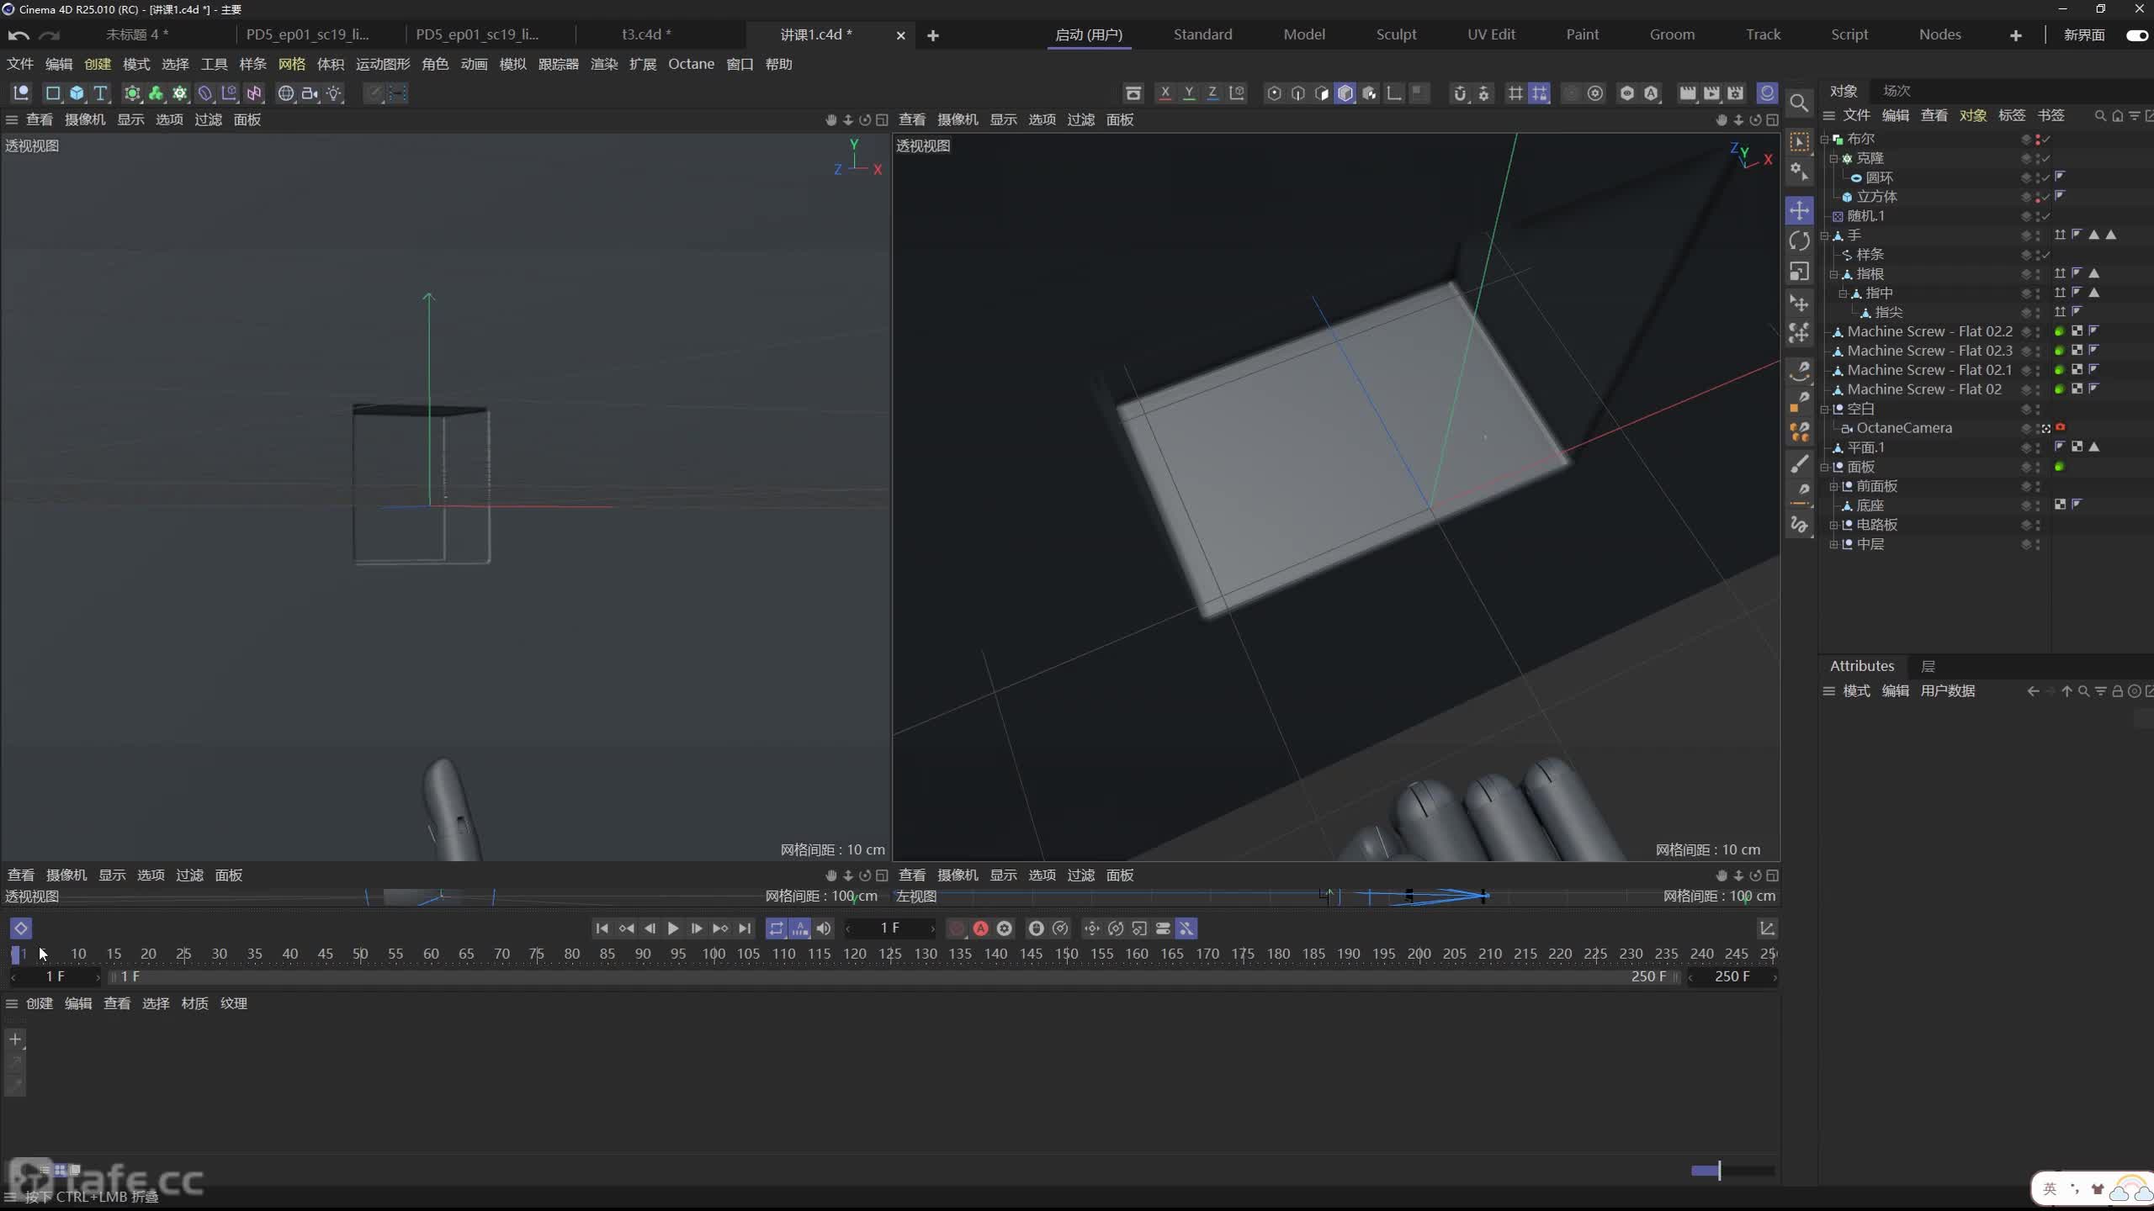Open the 渲染器 menu in menubar
This screenshot has width=2154, height=1211.
click(605, 64)
